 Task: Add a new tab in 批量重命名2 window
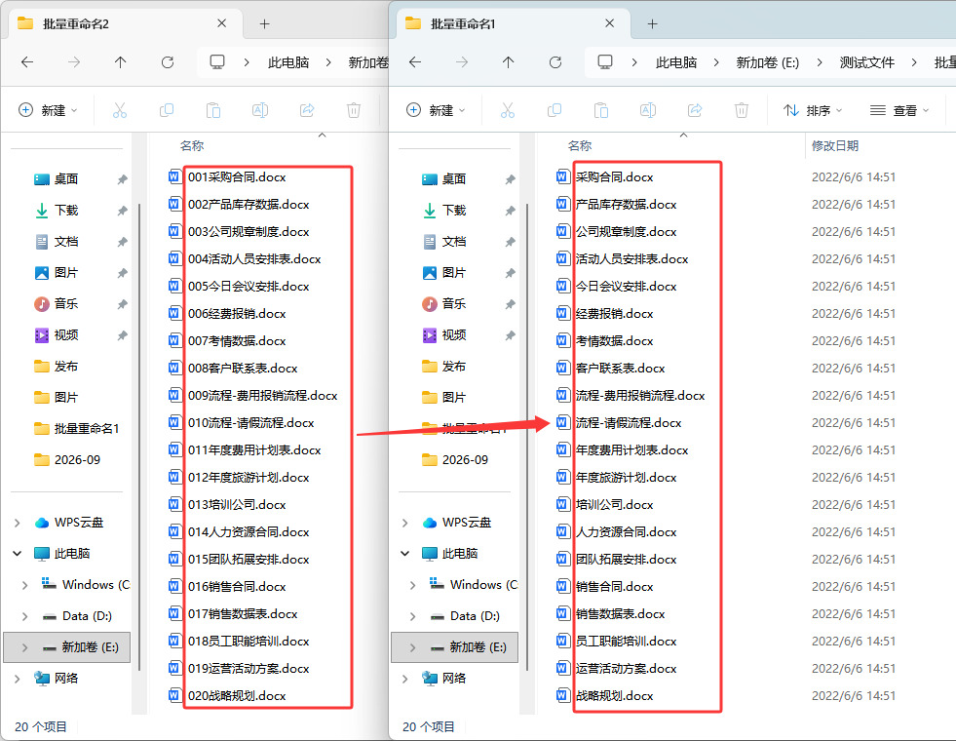click(264, 23)
